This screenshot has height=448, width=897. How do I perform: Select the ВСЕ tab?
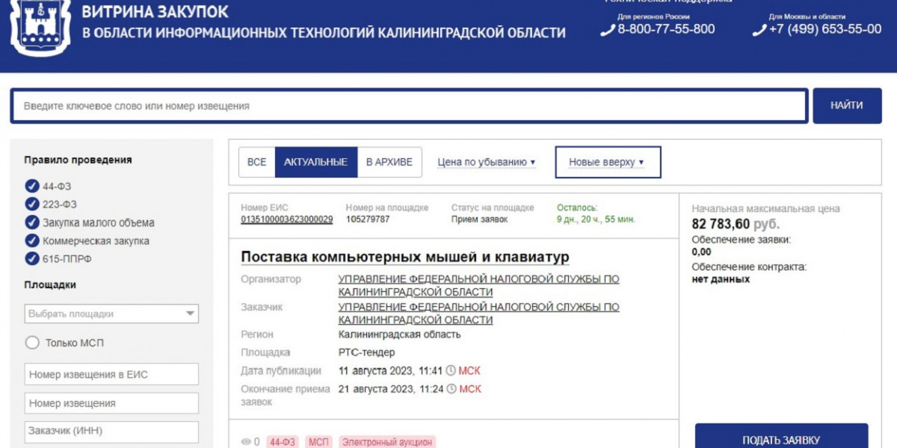click(x=256, y=162)
